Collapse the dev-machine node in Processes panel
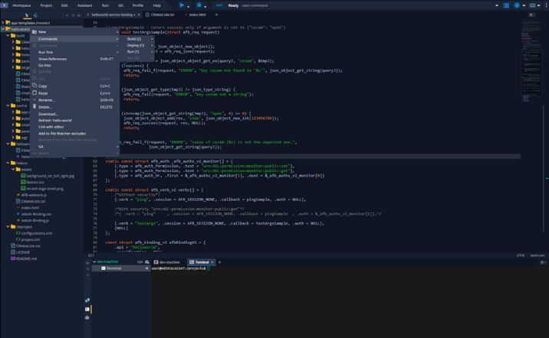This screenshot has height=338, width=549. (x=94, y=262)
